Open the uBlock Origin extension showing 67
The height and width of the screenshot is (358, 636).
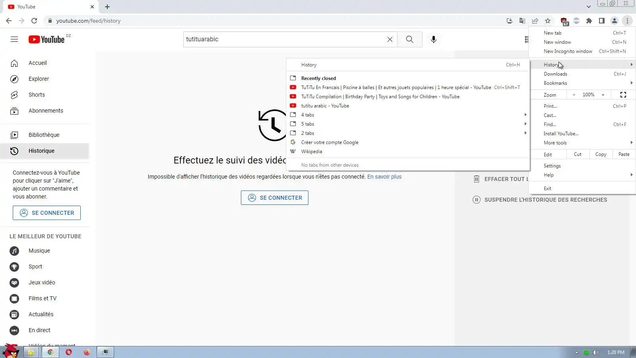pyautogui.click(x=564, y=21)
